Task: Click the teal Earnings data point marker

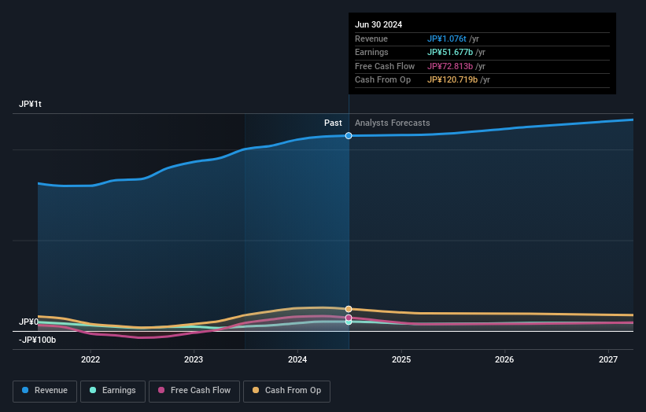Action: (x=349, y=322)
